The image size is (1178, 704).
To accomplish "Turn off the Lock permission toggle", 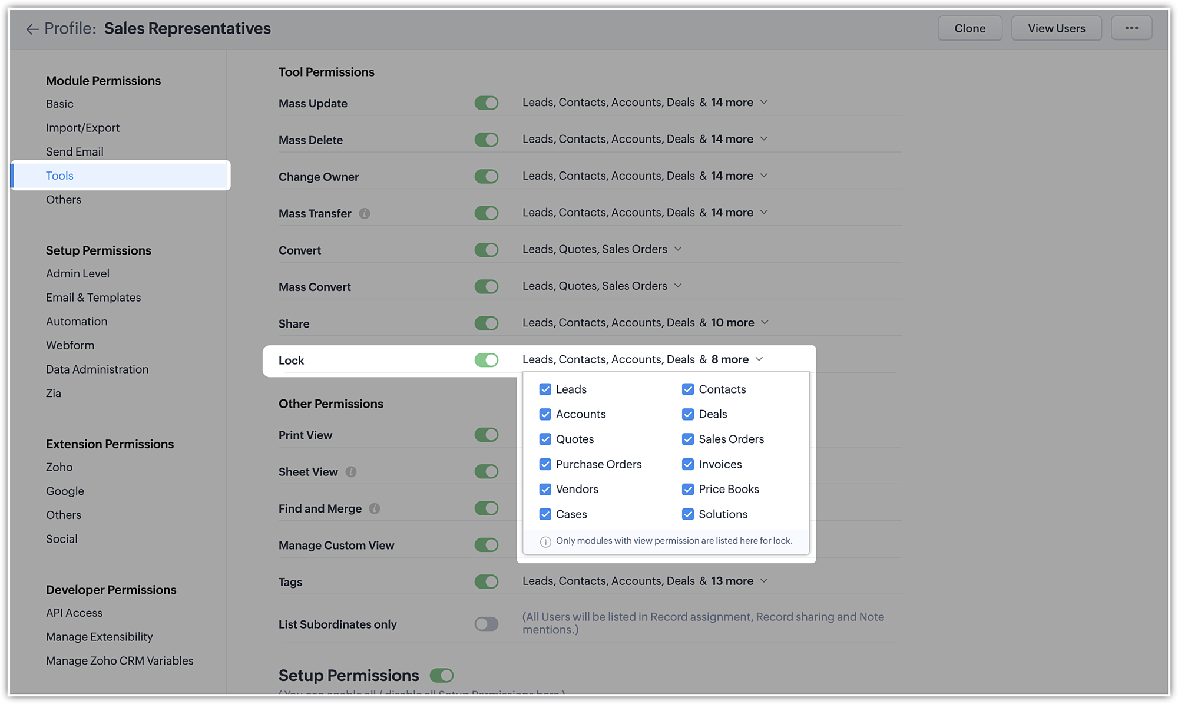I will click(487, 360).
